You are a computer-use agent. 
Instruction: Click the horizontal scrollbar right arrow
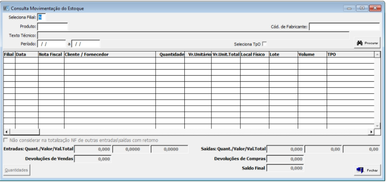pos(371,132)
